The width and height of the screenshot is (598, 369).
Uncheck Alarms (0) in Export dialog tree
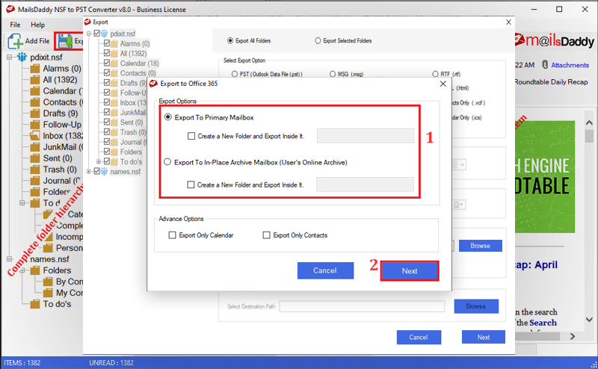click(x=107, y=43)
